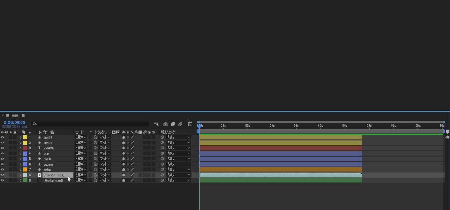
Task: Click the search magnifier in layer search field
Action: pos(34,124)
